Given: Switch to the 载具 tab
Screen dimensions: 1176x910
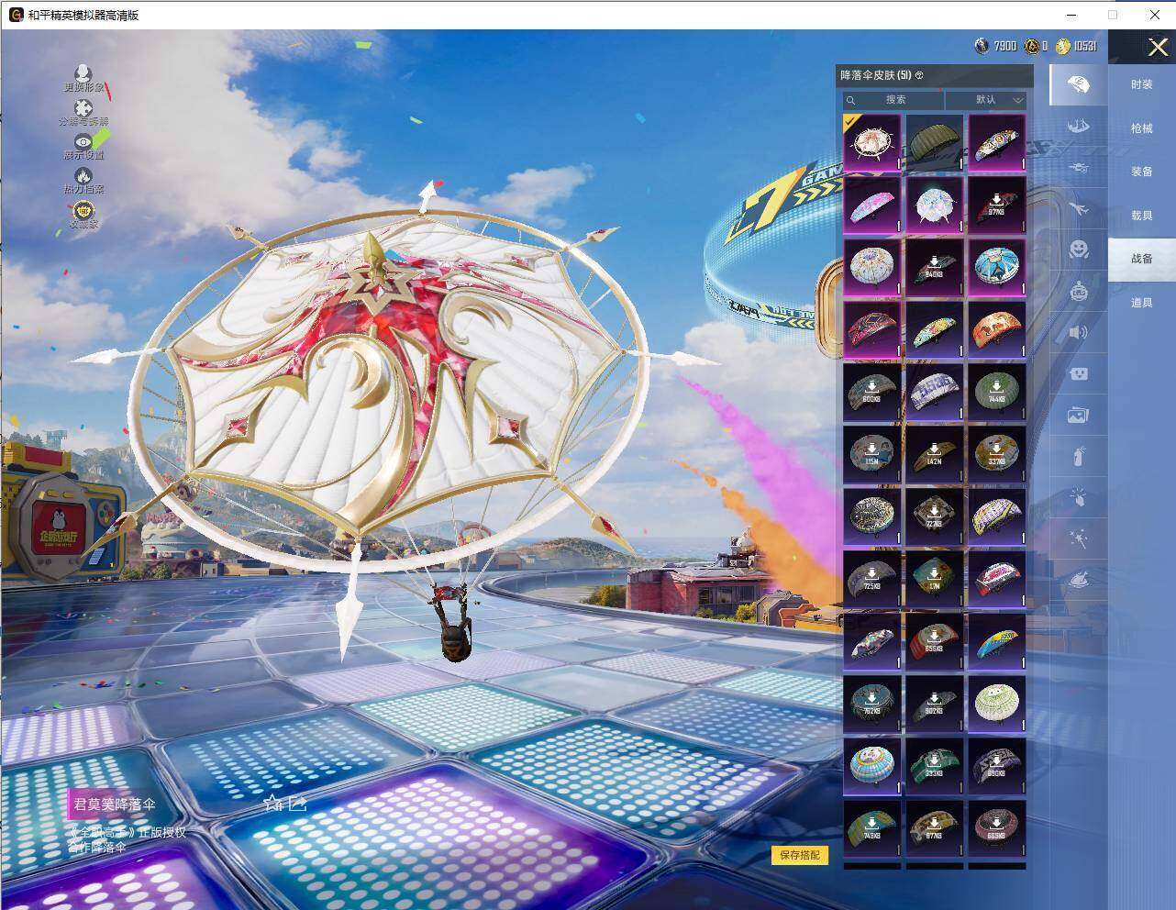Looking at the screenshot, I should (x=1142, y=216).
